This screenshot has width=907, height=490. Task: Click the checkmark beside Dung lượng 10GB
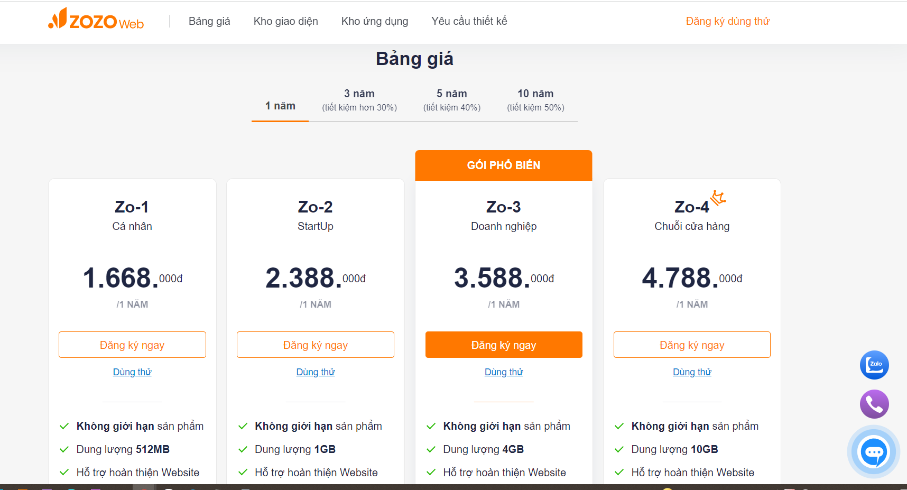(619, 449)
